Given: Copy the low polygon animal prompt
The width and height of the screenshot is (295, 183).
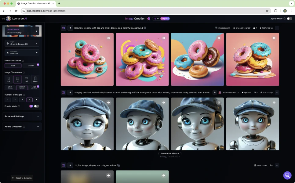Looking at the screenshot, I should [x=118, y=165].
